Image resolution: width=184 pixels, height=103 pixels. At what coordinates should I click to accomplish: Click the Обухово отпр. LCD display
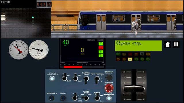[139, 46]
